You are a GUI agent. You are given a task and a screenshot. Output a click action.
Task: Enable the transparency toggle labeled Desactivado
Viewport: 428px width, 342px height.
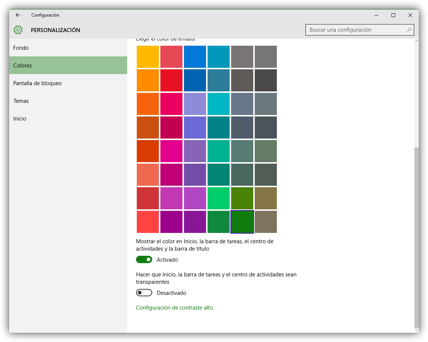pyautogui.click(x=144, y=293)
